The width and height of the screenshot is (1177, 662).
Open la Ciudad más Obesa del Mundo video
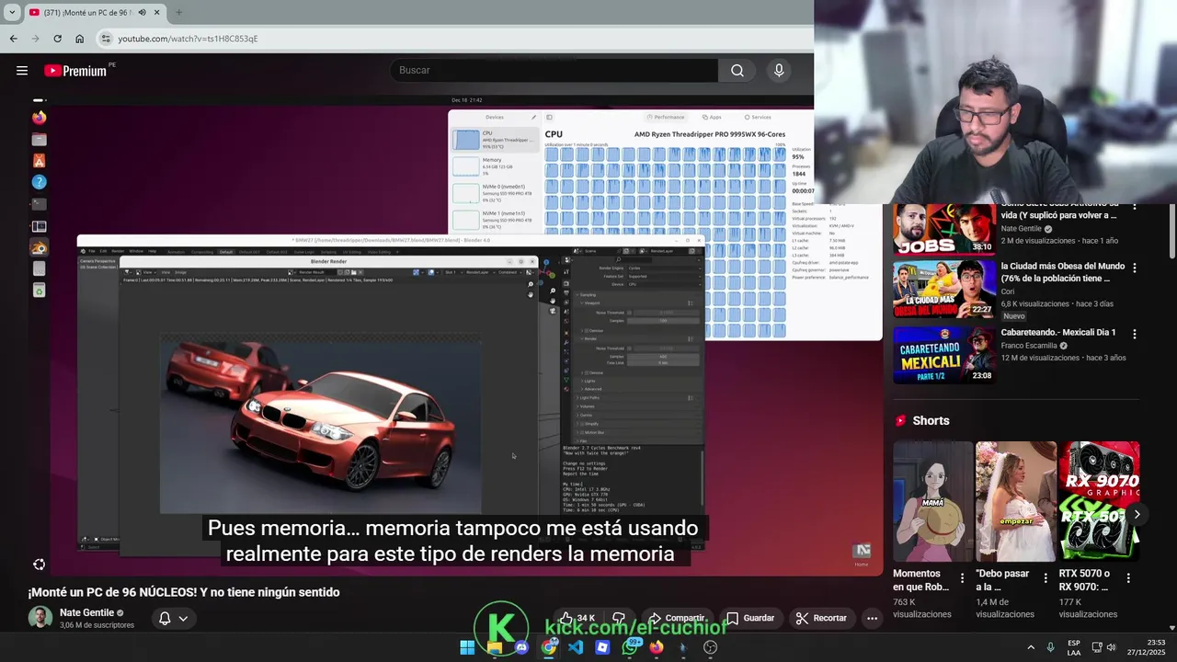pyautogui.click(x=943, y=289)
